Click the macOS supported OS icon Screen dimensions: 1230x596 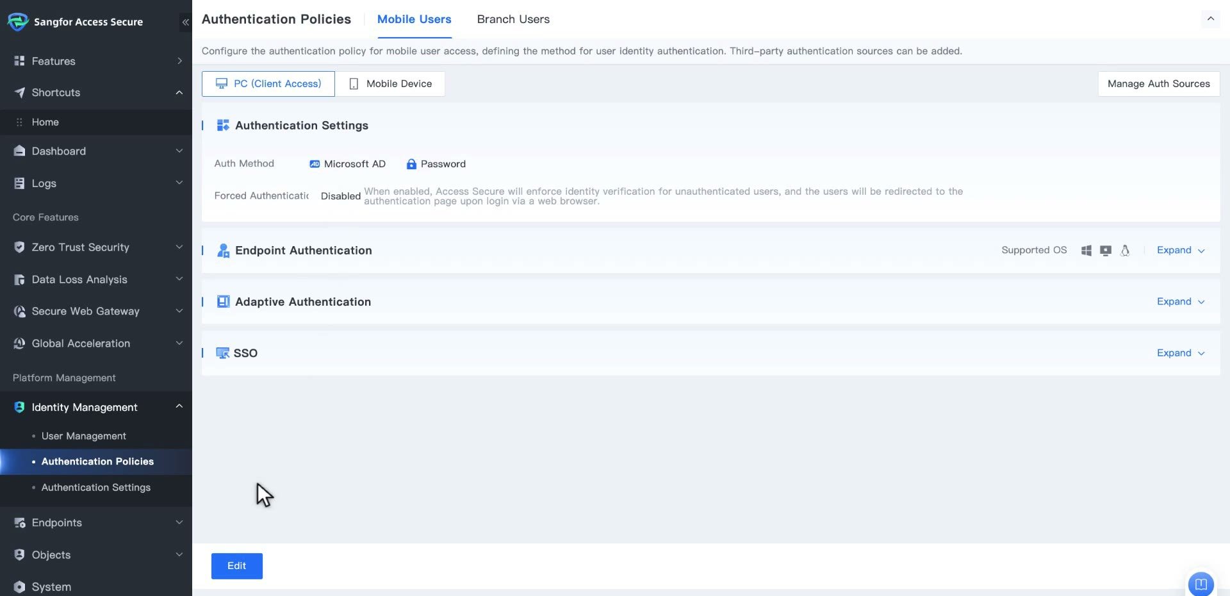[1106, 251]
